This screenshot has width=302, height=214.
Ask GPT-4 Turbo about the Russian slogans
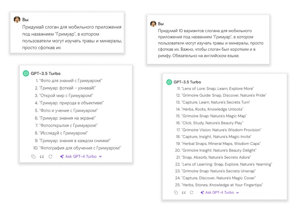[x=81, y=156]
